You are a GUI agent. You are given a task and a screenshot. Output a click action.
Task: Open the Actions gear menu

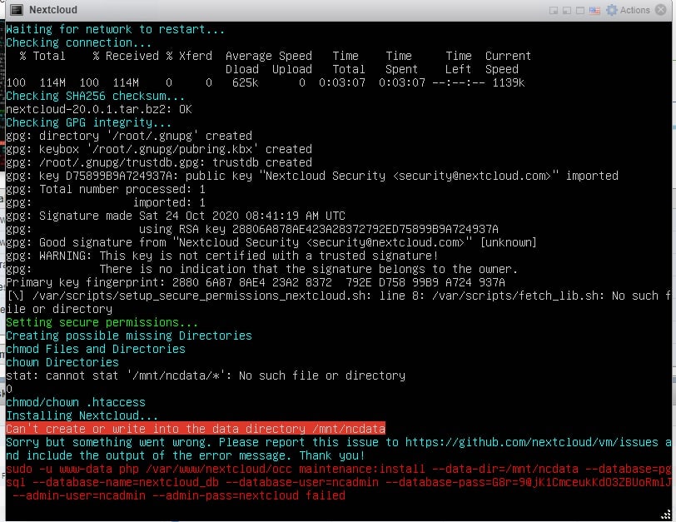click(628, 10)
